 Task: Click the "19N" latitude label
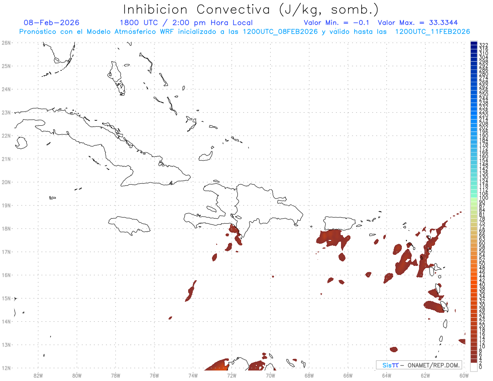[x=6, y=205]
